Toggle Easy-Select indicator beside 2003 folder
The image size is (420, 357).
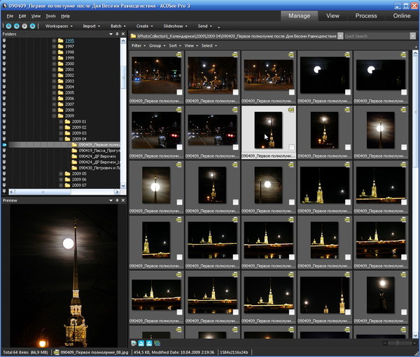4,81
